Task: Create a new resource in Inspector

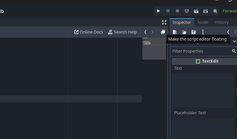Action: point(175,32)
